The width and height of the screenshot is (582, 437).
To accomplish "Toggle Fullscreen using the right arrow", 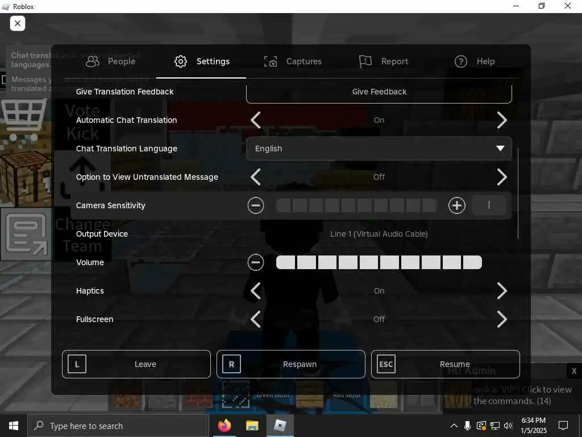I will [x=501, y=319].
